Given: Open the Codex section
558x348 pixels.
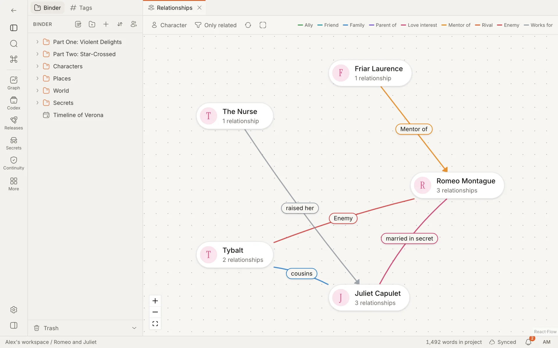Looking at the screenshot, I should 14,103.
